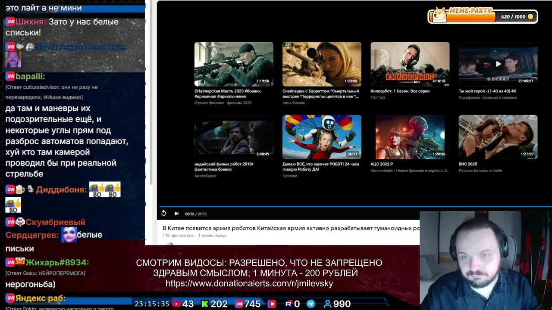Click the chat username Диддибоня
The height and width of the screenshot is (310, 552).
(x=61, y=190)
